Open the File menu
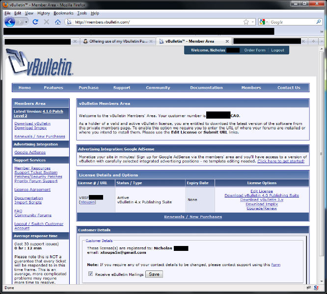This screenshot has width=327, height=294. (7, 13)
